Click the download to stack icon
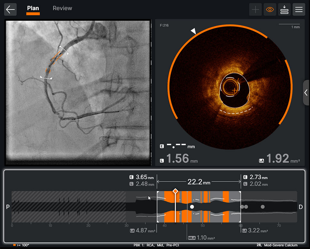310x249 pixels. tap(284, 9)
